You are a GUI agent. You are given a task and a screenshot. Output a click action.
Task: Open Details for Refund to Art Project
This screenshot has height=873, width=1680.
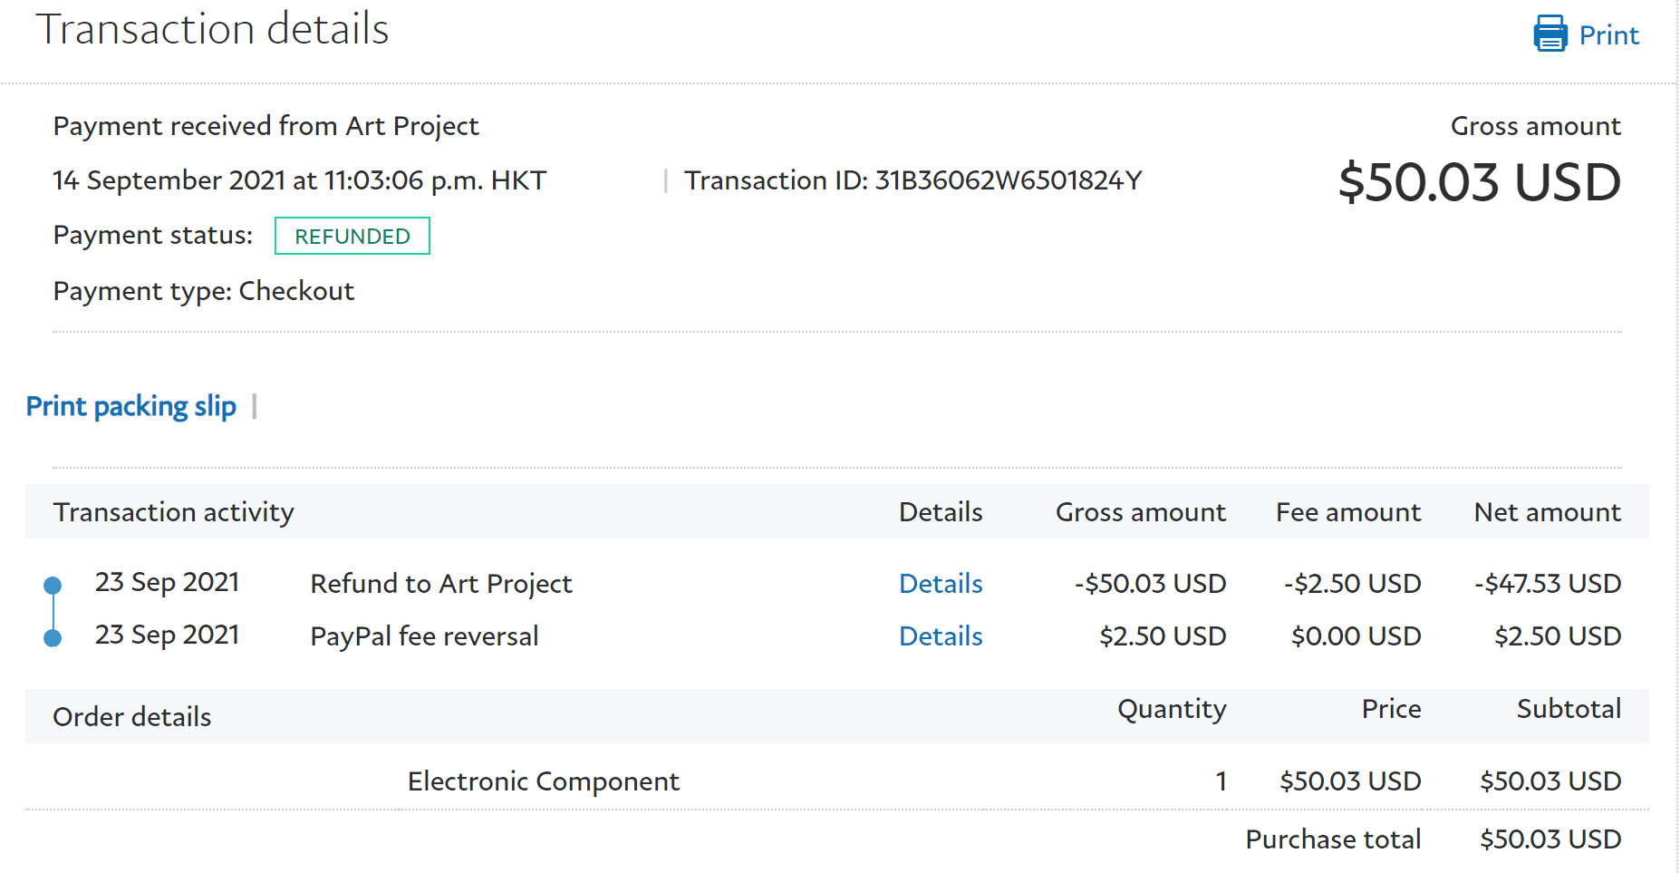[x=940, y=584]
